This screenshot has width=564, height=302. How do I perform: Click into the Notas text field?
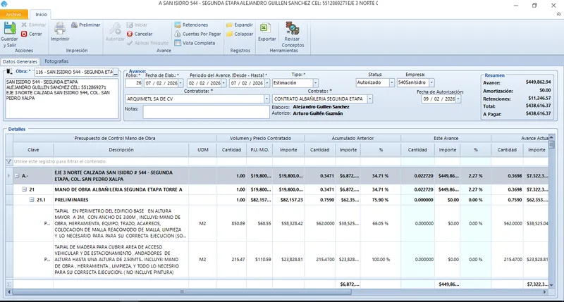(x=206, y=112)
